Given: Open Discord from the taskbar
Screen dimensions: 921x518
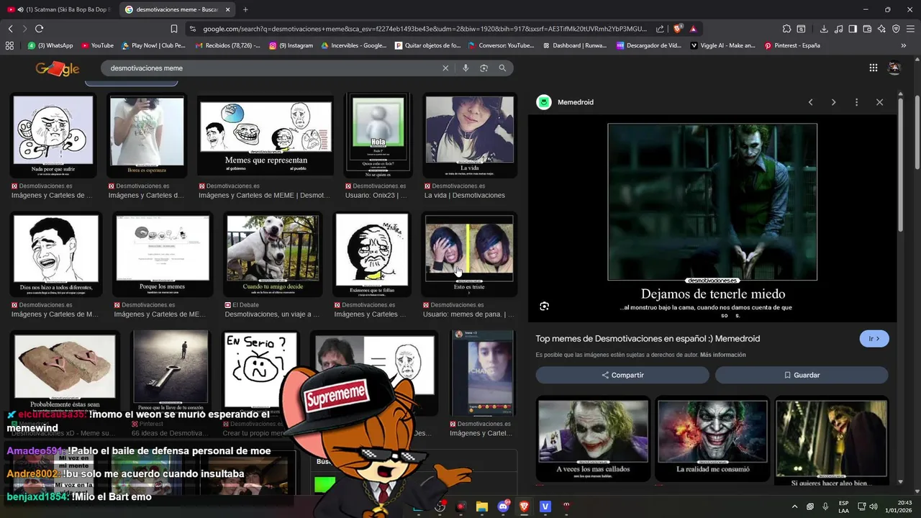Looking at the screenshot, I should [x=503, y=506].
